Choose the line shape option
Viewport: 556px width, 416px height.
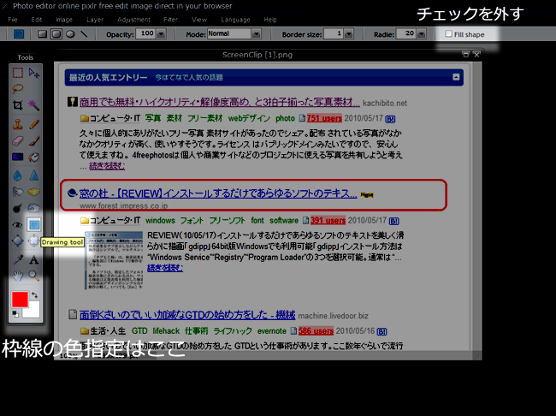tap(84, 34)
